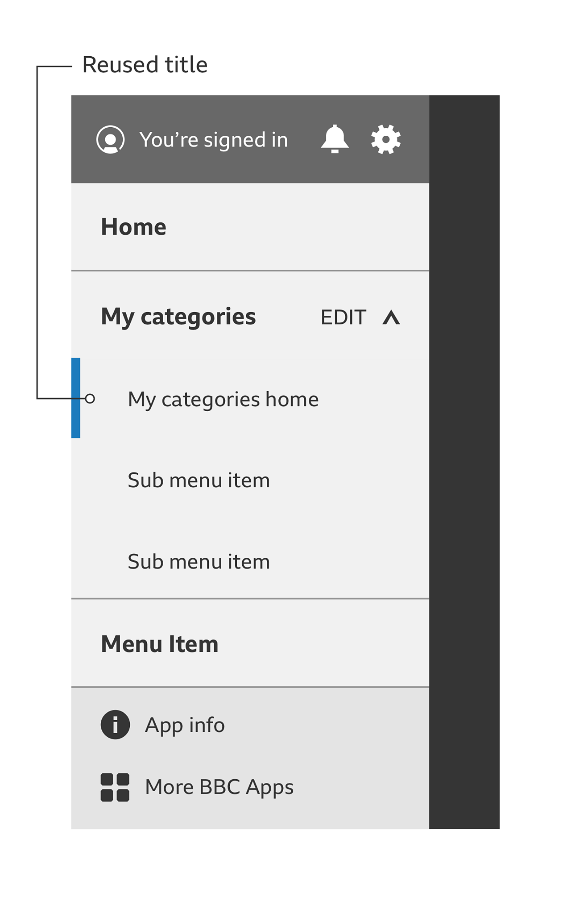Tap the App info link text
571x923 pixels.
pyautogui.click(x=185, y=725)
